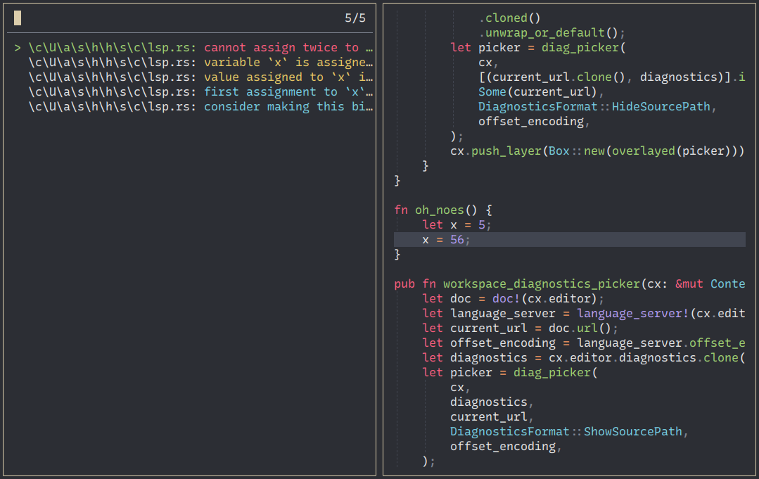Click 'let current_url = doc.url();' line

[520, 328]
